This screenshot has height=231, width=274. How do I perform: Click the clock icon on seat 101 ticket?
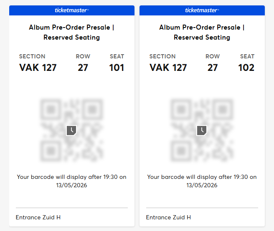pos(72,130)
